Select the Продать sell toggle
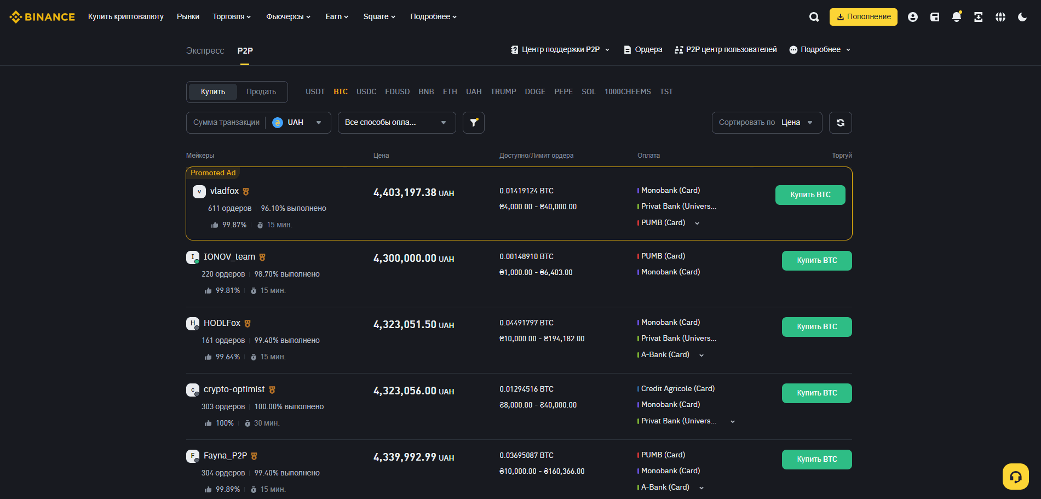 coord(261,92)
